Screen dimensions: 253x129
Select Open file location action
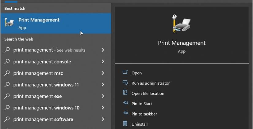148,94
